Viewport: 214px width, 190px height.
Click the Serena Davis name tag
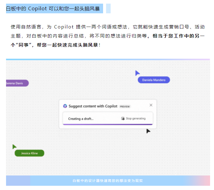(17, 83)
